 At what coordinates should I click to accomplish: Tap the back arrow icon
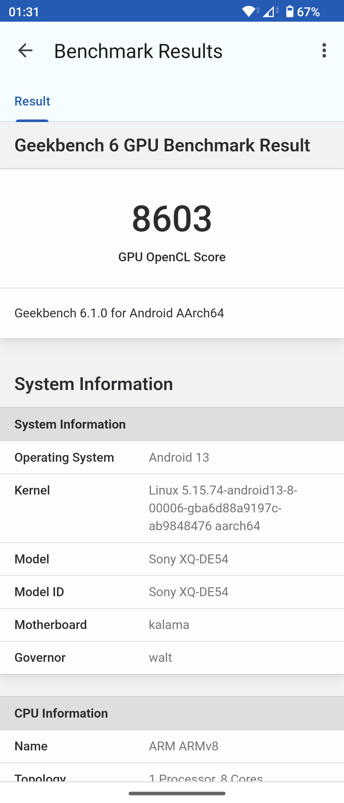point(25,51)
